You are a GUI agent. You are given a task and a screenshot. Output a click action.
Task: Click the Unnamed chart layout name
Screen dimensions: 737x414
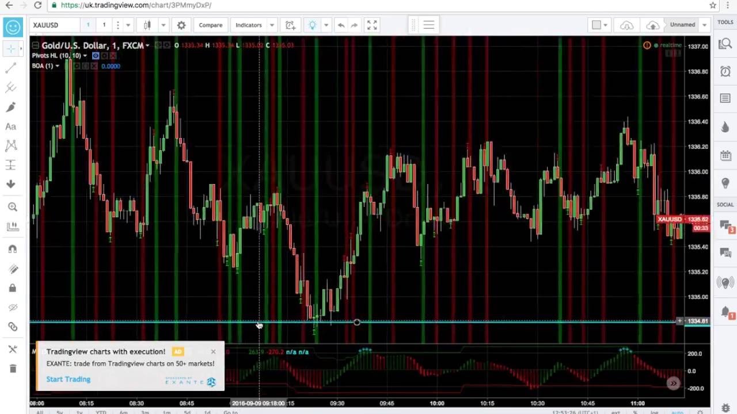pyautogui.click(x=682, y=25)
